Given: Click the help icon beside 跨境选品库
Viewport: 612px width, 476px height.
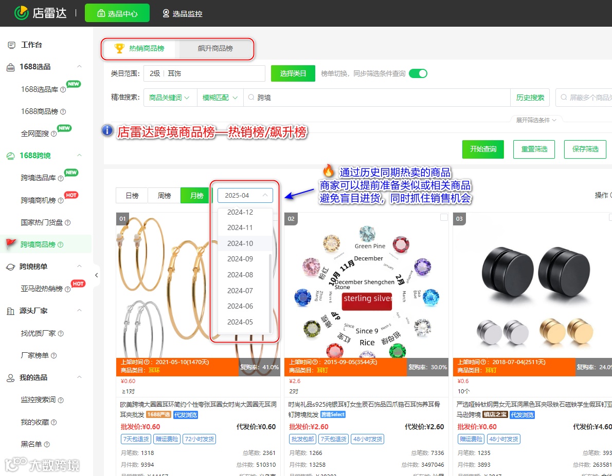Looking at the screenshot, I should (x=61, y=178).
